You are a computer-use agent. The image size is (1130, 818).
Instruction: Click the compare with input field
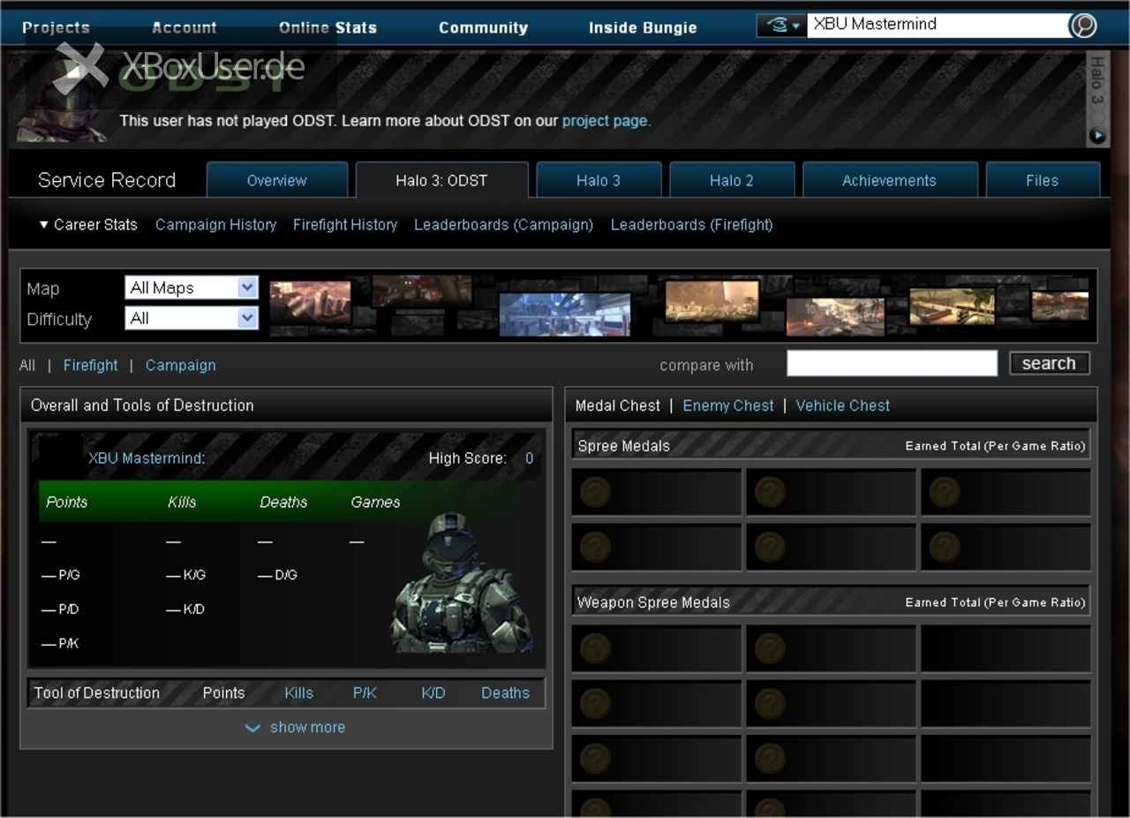tap(892, 363)
